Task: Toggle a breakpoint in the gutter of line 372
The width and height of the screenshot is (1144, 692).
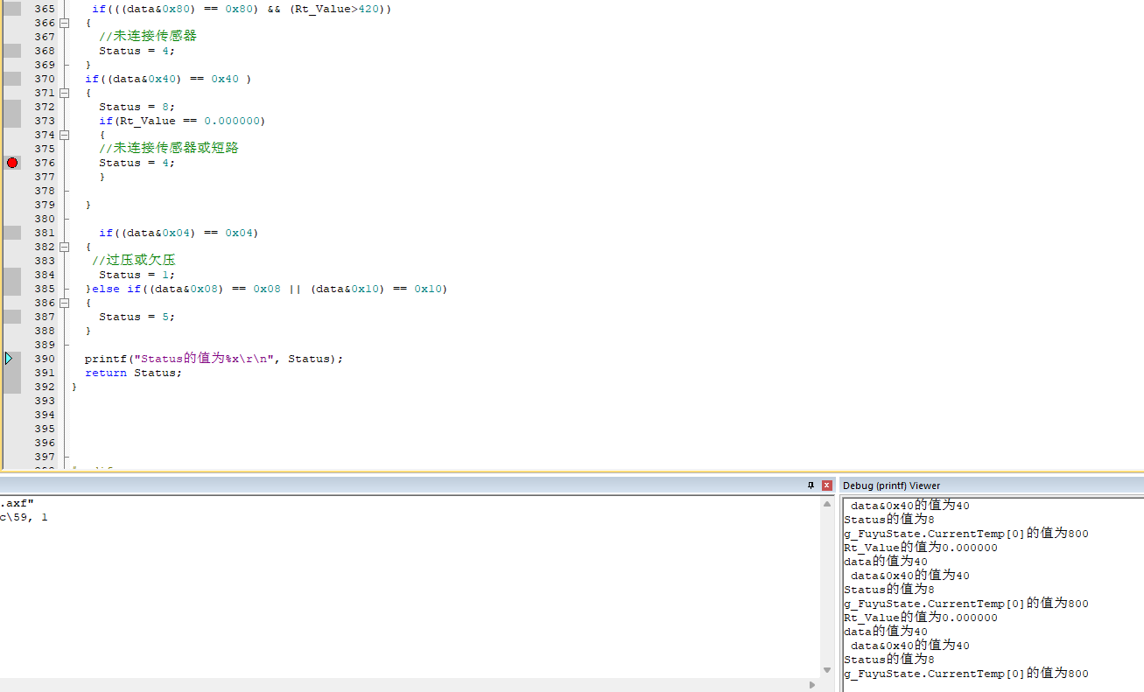Action: click(12, 107)
